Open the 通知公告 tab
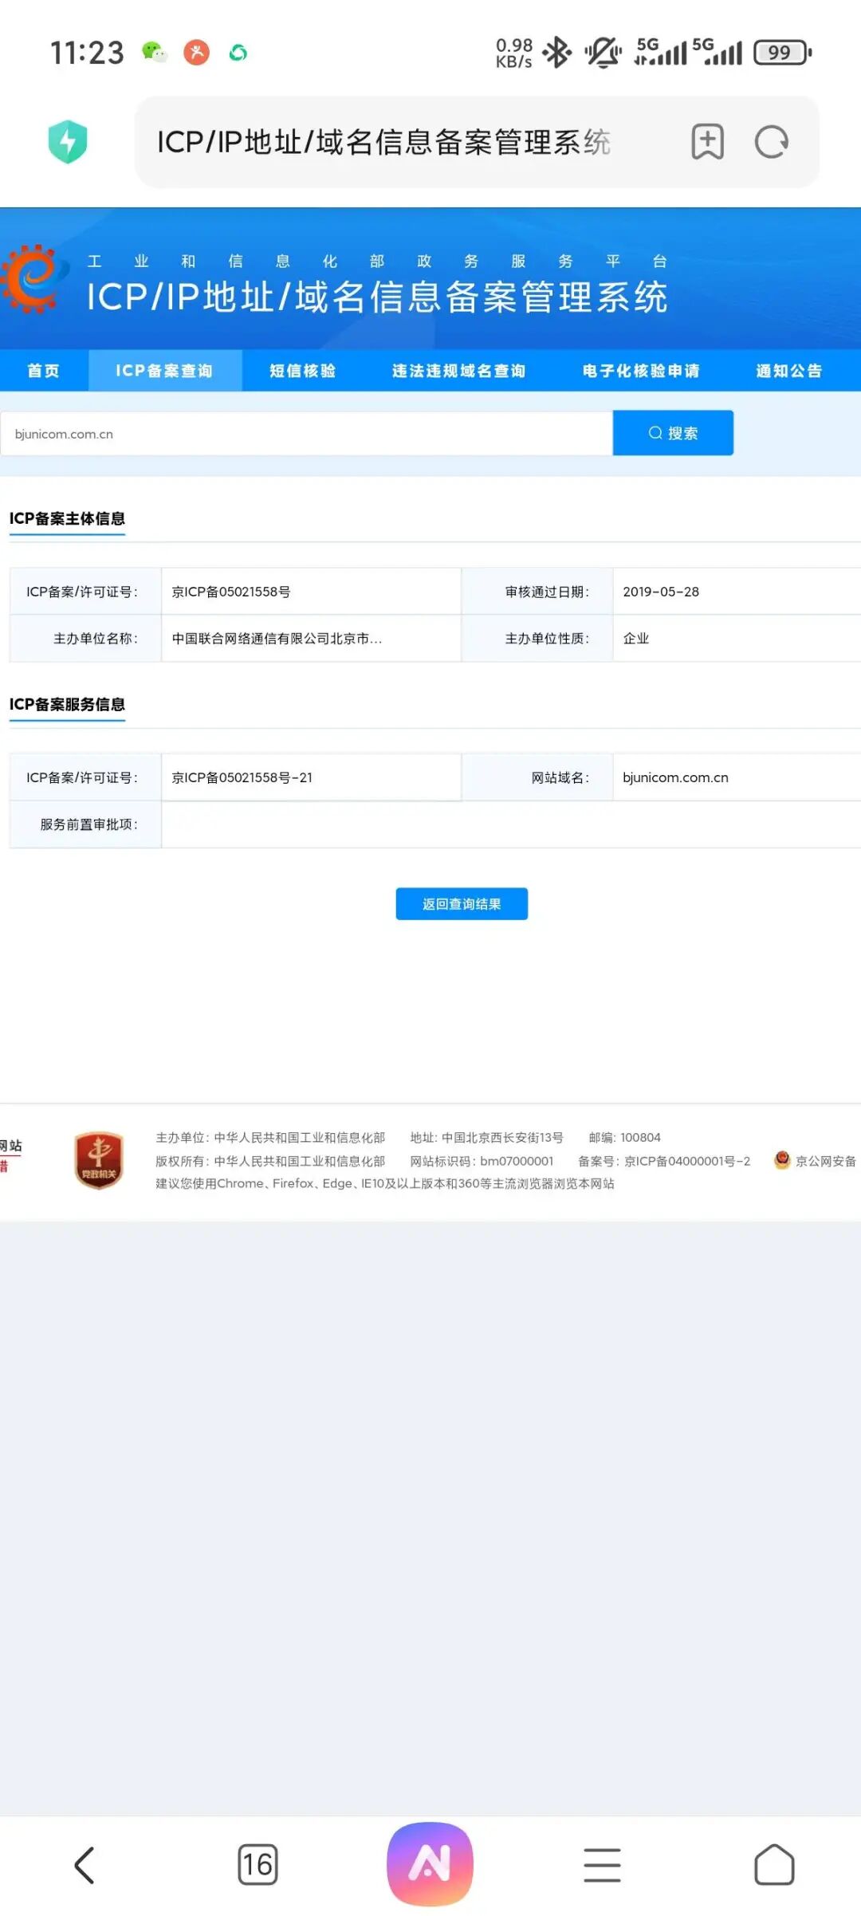 tap(789, 371)
